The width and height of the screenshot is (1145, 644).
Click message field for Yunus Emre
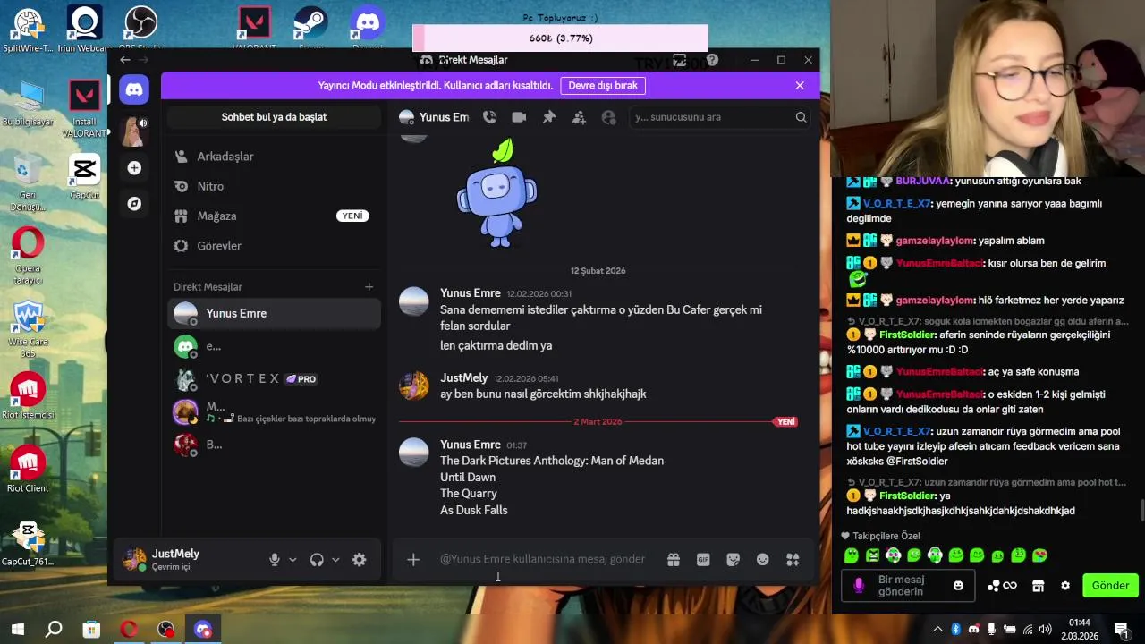tap(542, 559)
